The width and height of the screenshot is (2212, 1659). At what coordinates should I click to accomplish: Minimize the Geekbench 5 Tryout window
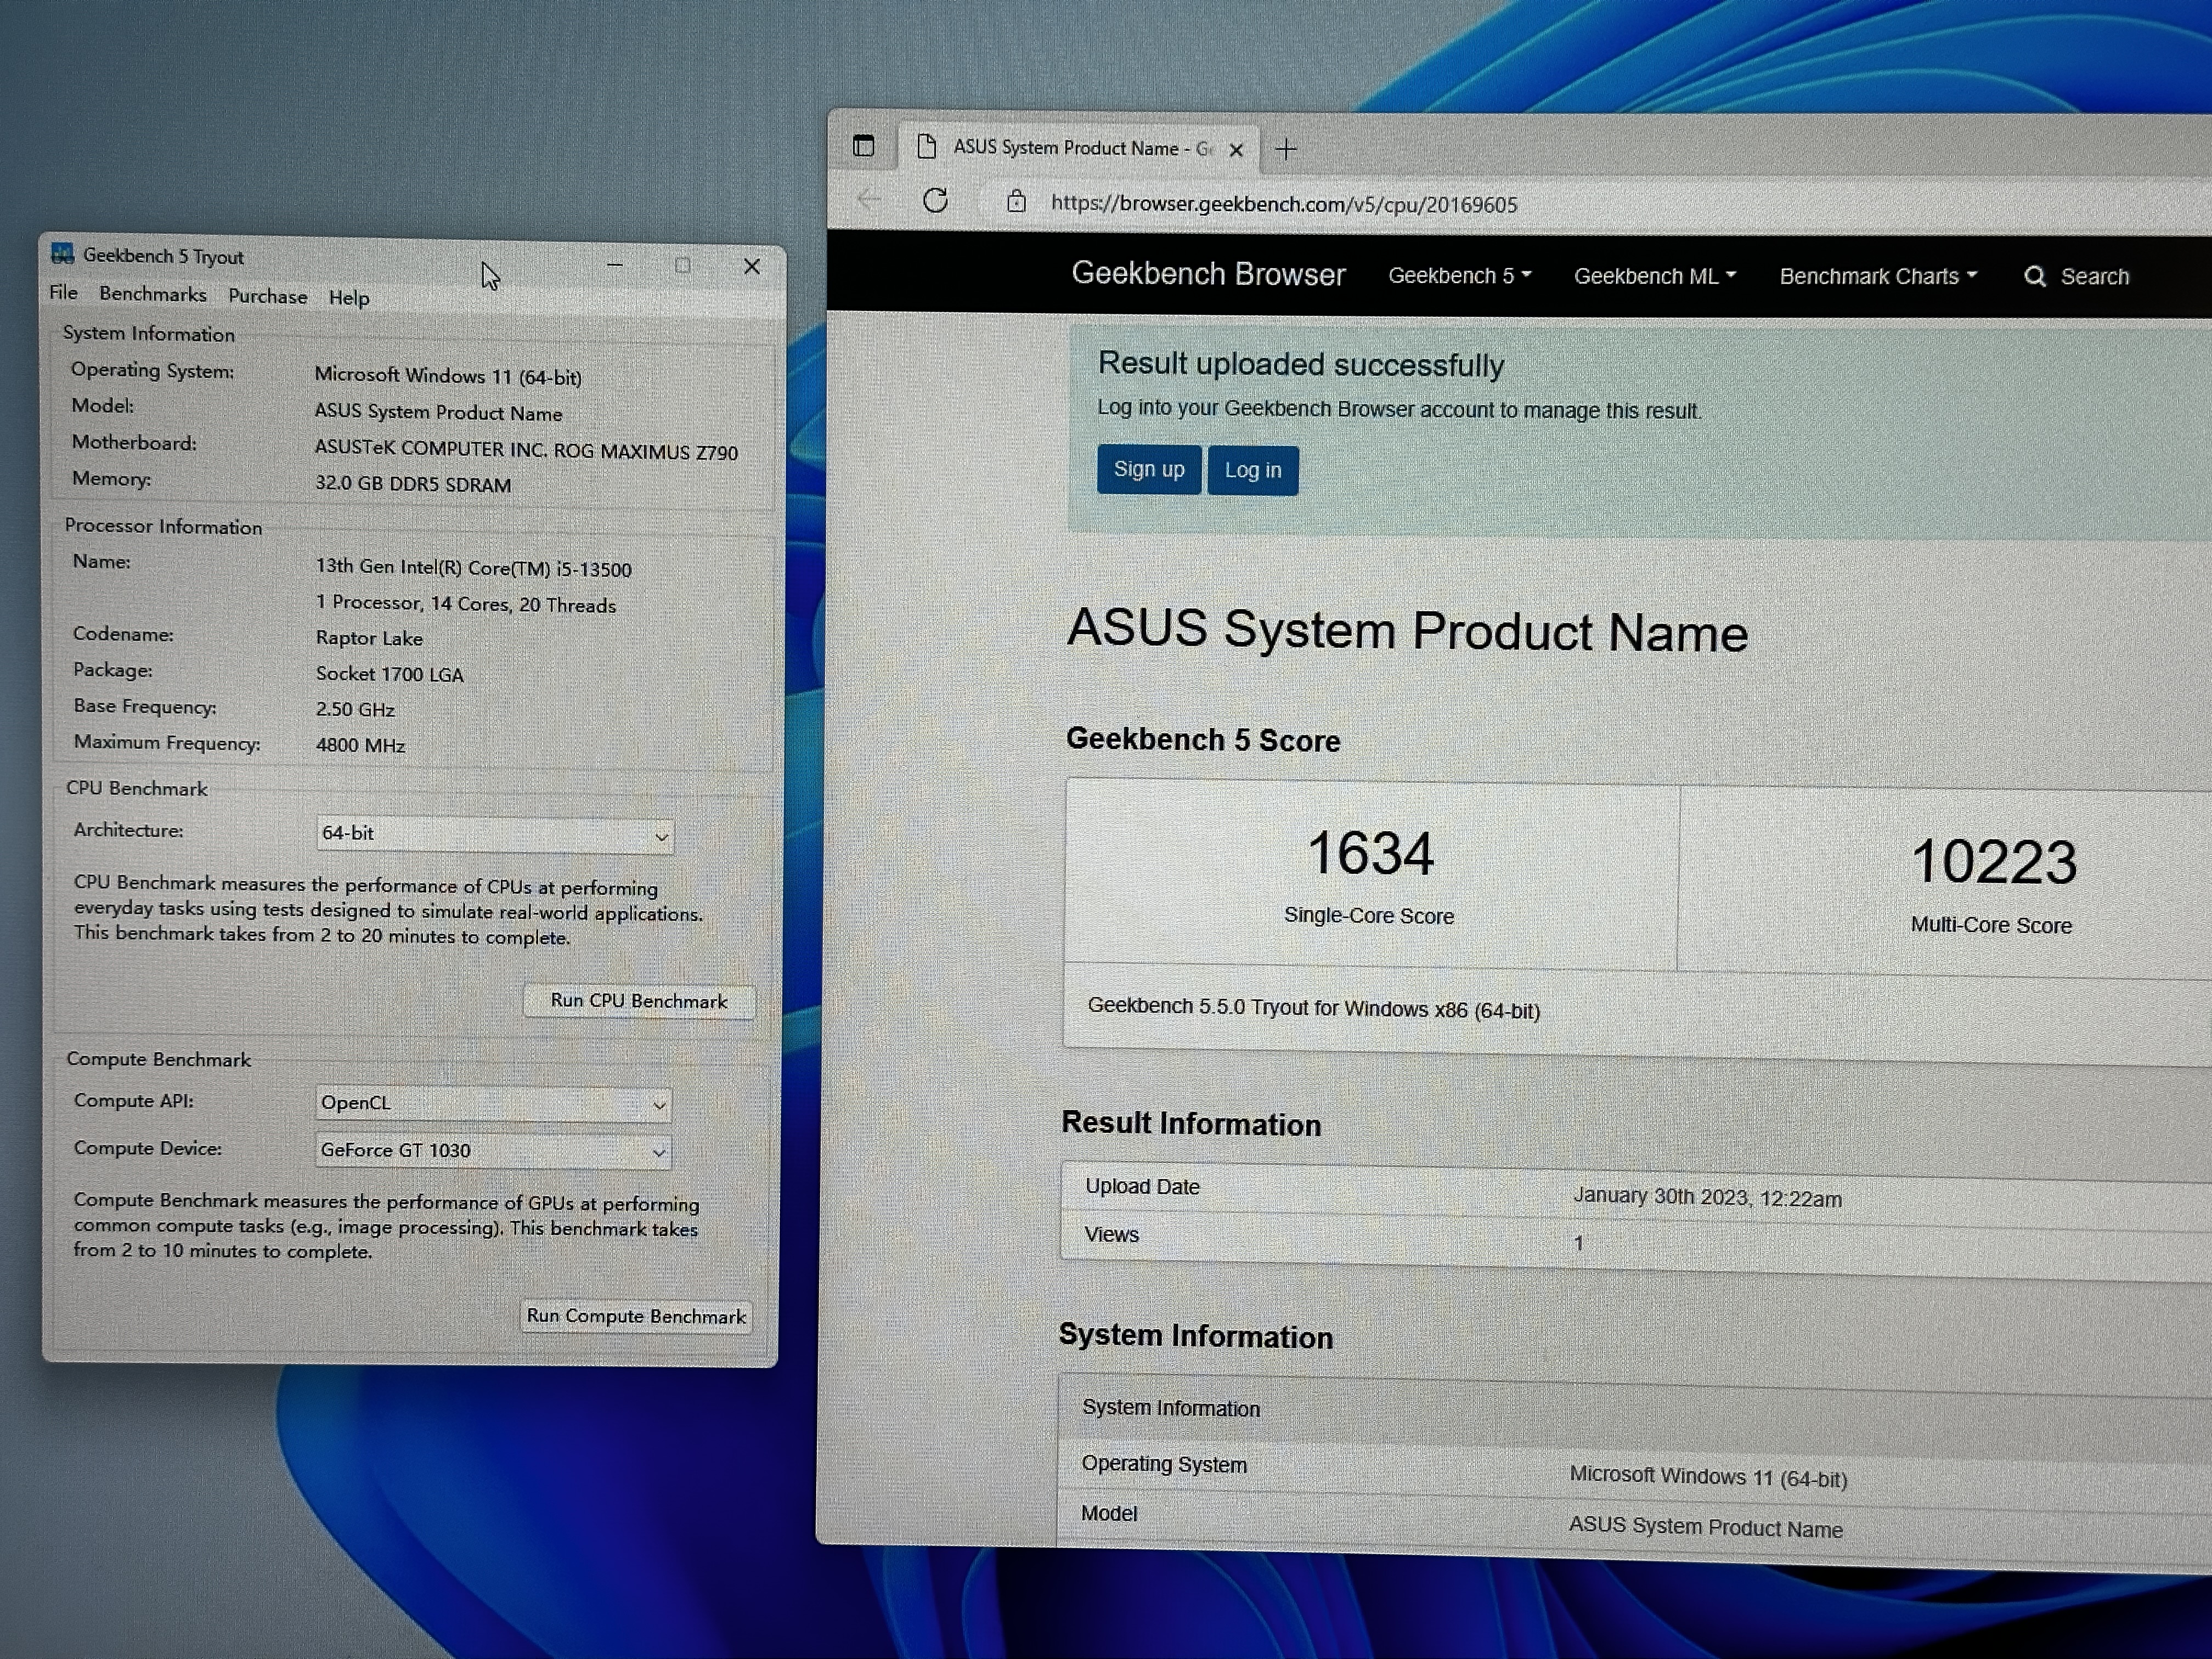(615, 265)
